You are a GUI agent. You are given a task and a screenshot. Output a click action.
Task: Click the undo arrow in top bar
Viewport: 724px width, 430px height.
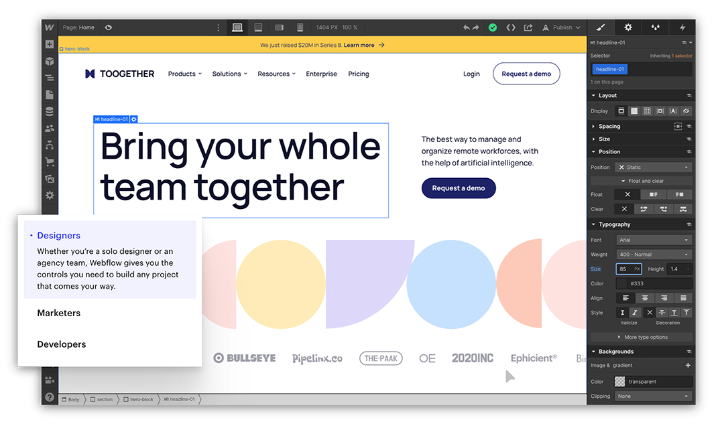coord(467,27)
